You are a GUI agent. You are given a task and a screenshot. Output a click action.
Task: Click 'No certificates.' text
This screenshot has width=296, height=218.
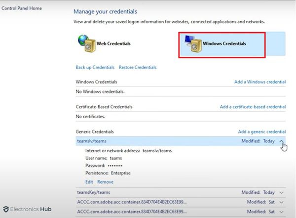click(x=90, y=117)
